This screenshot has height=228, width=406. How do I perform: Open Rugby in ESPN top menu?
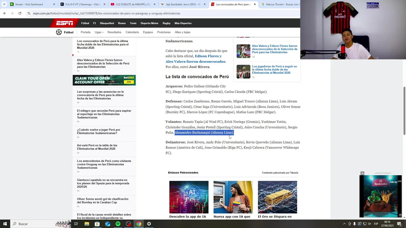[167, 23]
